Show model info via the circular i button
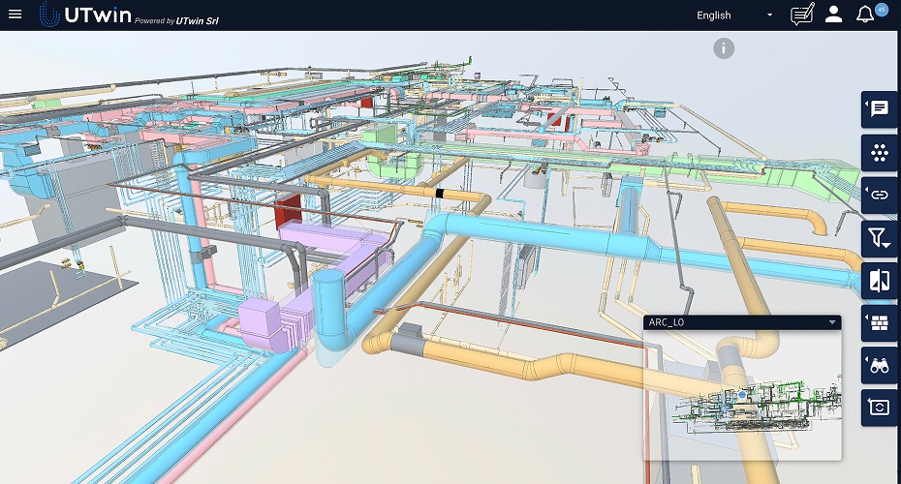Image resolution: width=901 pixels, height=484 pixels. (724, 48)
